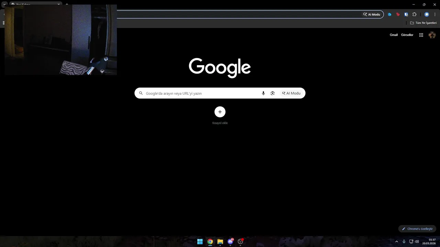Open the Tüm Yer İşaretleri bookmarks folder
The width and height of the screenshot is (440, 247).
point(423,23)
